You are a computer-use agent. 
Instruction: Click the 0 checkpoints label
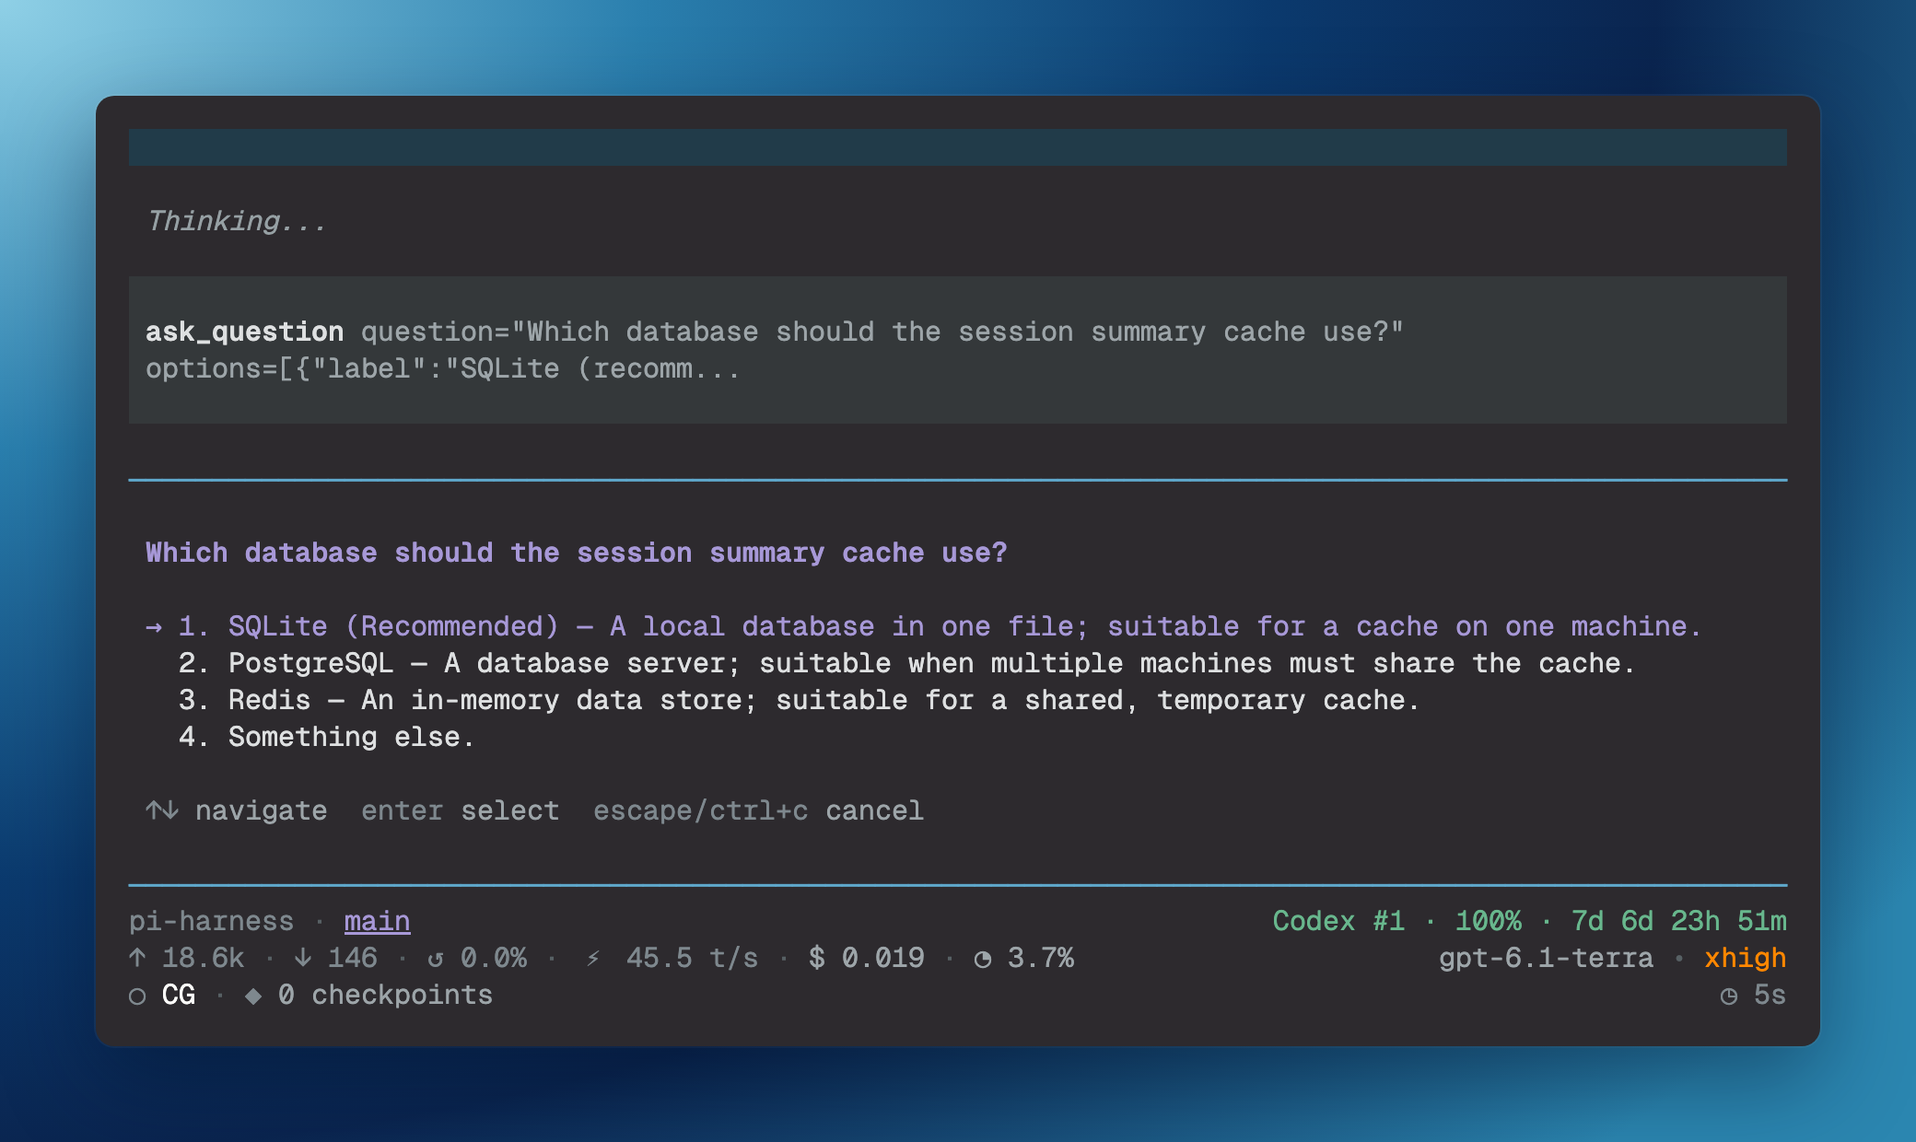[x=385, y=995]
